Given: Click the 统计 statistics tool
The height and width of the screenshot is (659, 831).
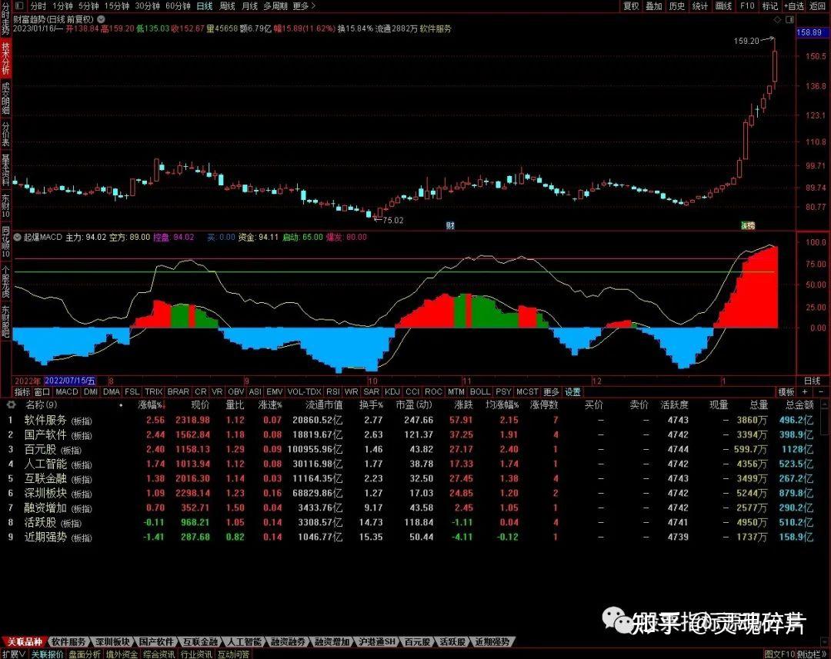Looking at the screenshot, I should click(699, 5).
